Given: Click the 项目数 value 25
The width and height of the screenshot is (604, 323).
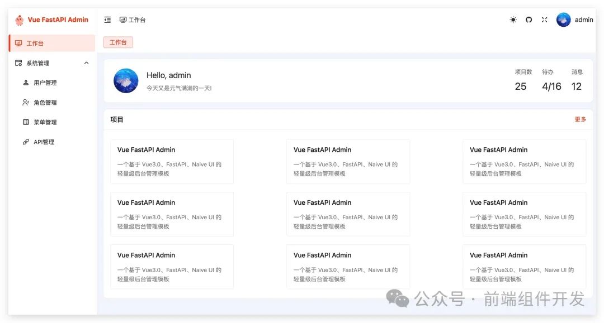Looking at the screenshot, I should point(521,86).
